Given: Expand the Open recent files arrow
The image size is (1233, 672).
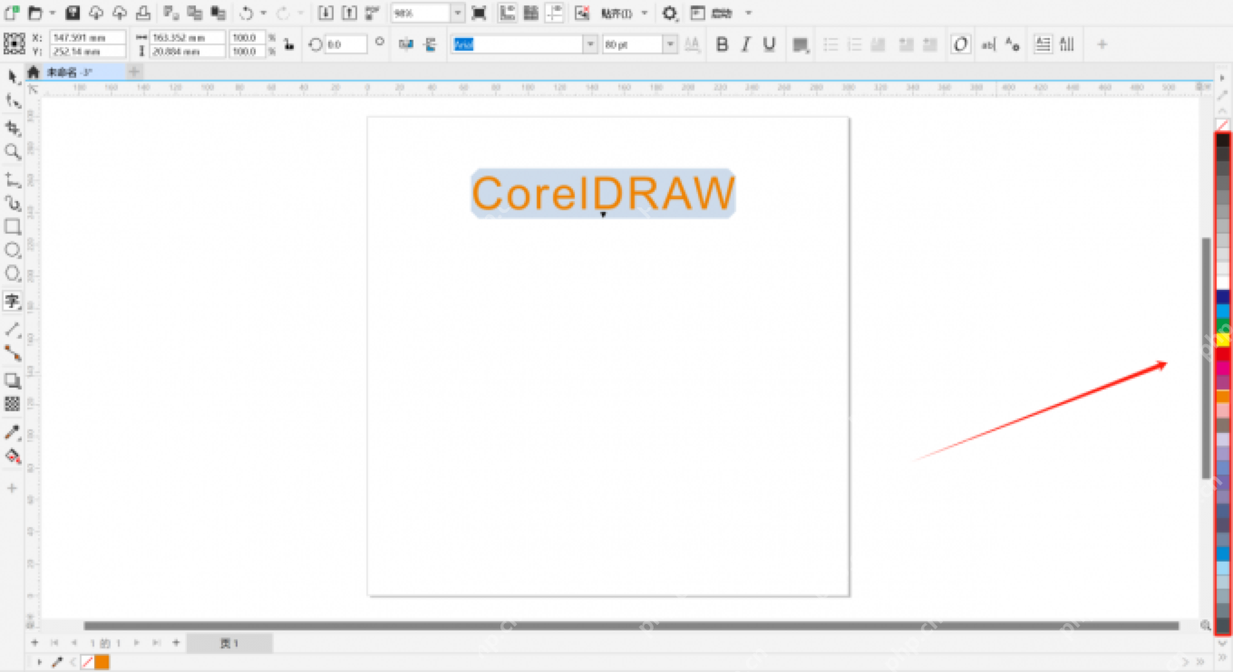Looking at the screenshot, I should coord(53,14).
